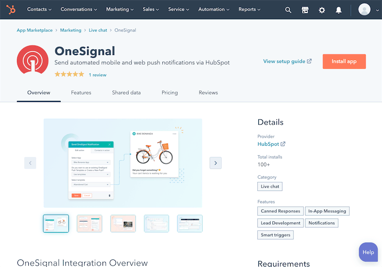Screen dimensions: 382x267
Task: Switch to the Reviews tab
Action: point(208,93)
